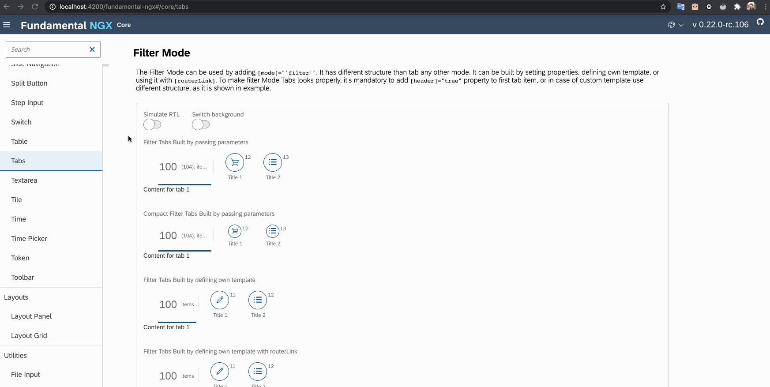Screen dimensions: 770x387
Task: Open the GitHub repository icon link
Action: [760, 22]
